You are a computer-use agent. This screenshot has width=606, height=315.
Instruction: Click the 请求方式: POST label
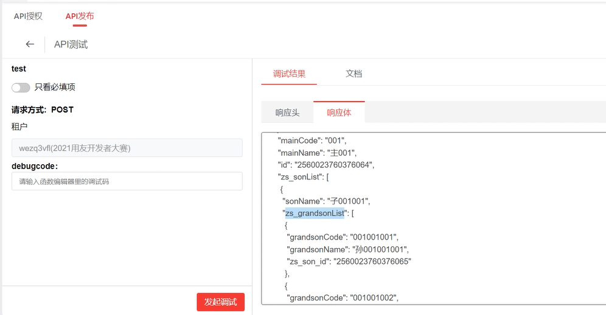tap(43, 110)
